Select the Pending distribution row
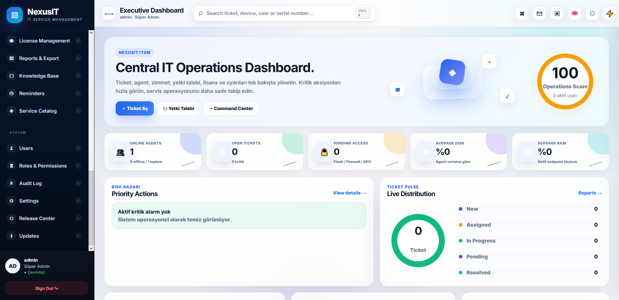Screen dimensions: 619x300 pos(528,256)
